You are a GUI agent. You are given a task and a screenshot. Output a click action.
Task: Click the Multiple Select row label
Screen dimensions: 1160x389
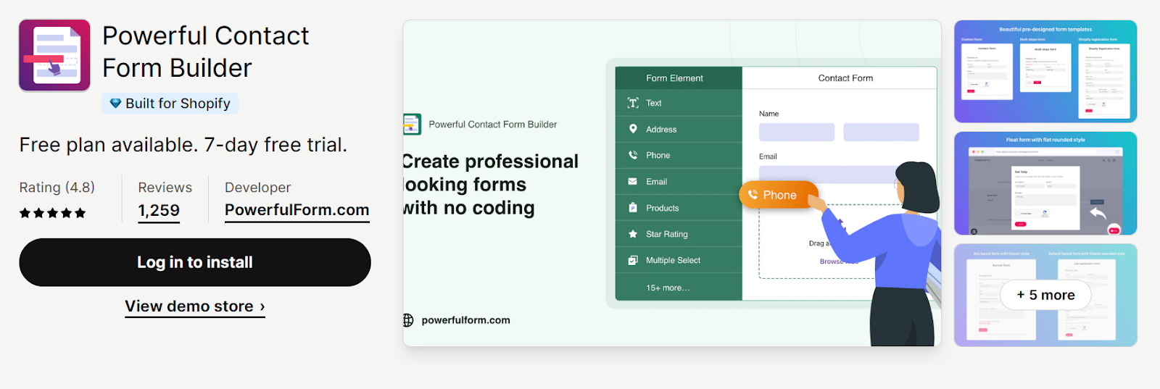pyautogui.click(x=673, y=260)
